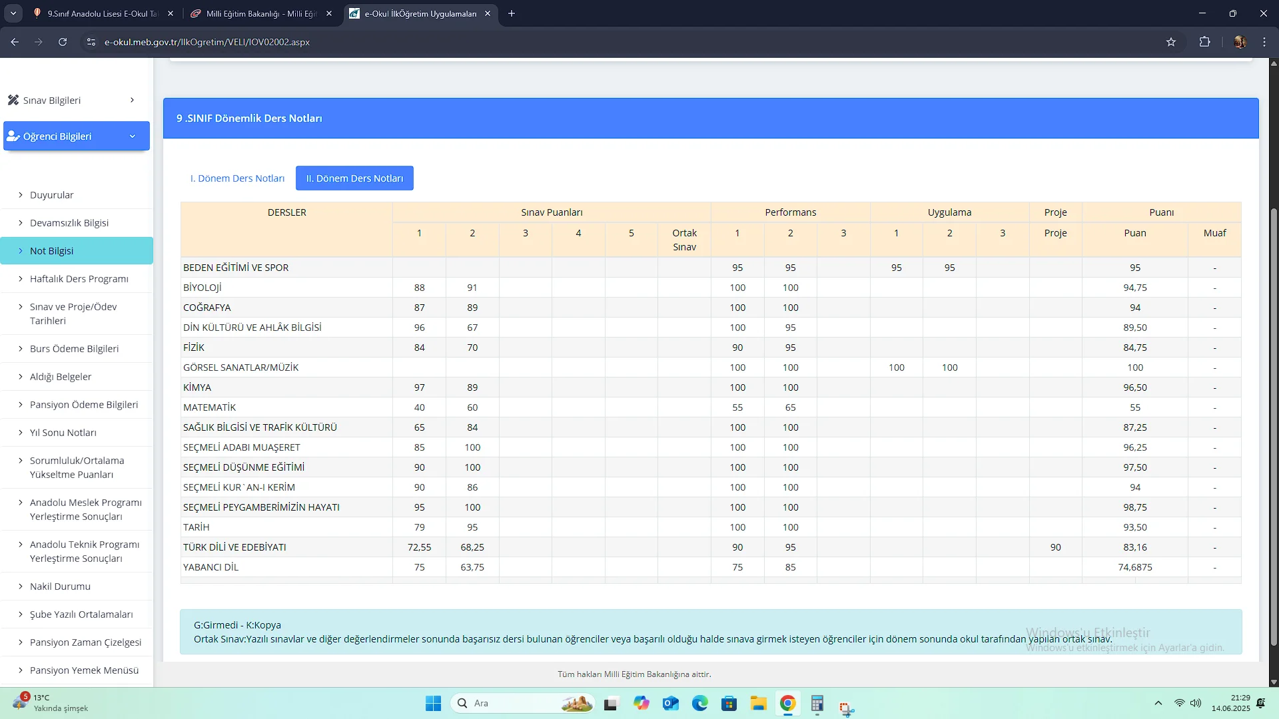Screen dimensions: 1279x719
Task: Launch Calculator from the taskbar
Action: [x=817, y=704]
